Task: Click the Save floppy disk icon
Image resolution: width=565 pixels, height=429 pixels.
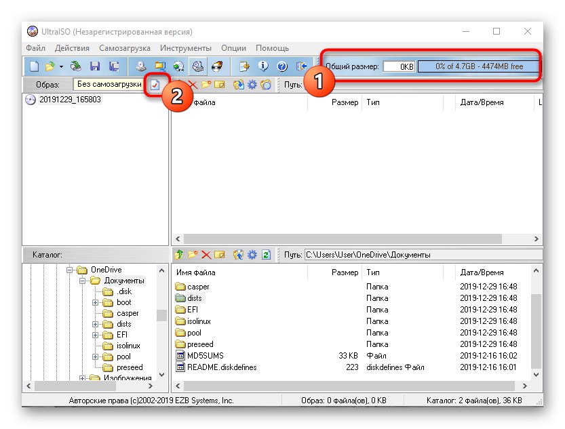Action: coord(95,66)
